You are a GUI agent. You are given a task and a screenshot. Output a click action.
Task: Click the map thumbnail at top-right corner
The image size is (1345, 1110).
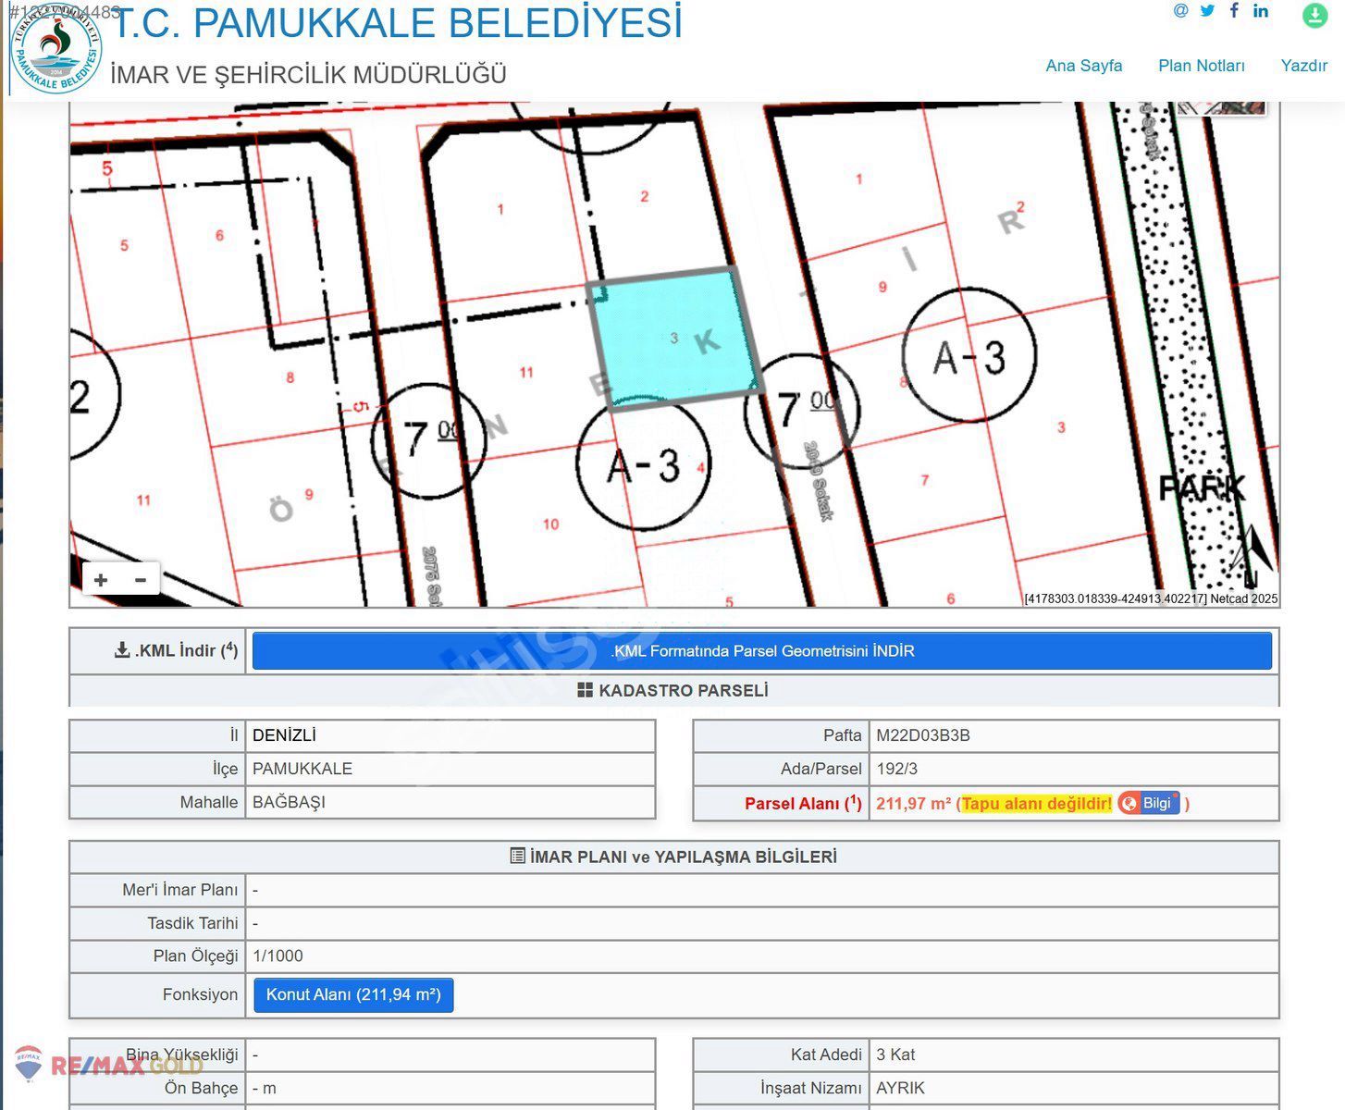coord(1221,108)
